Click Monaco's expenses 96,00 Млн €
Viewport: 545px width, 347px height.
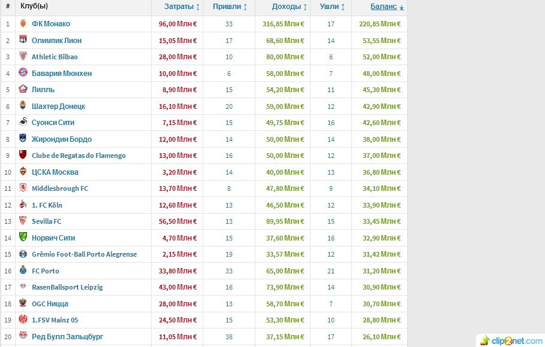(177, 24)
